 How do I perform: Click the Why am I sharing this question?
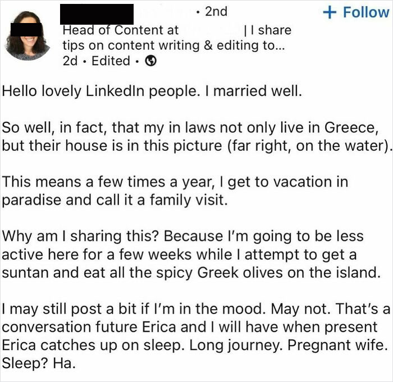coord(81,236)
